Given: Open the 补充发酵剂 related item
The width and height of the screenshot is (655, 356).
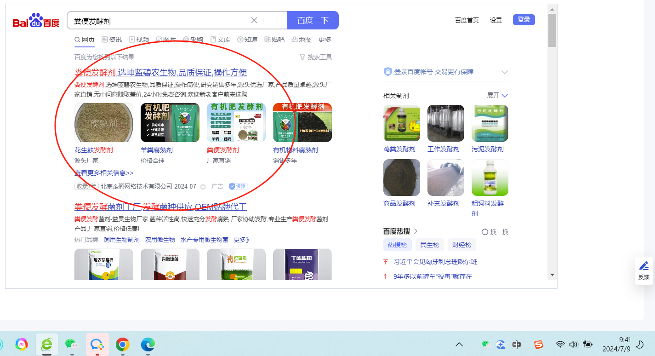Looking at the screenshot, I should coord(446,183).
